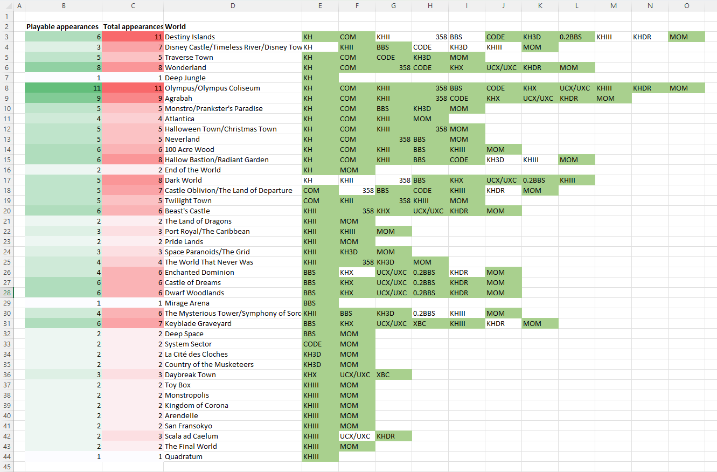Select the 'System Sector' cell
This screenshot has height=472, width=717.
click(x=233, y=344)
